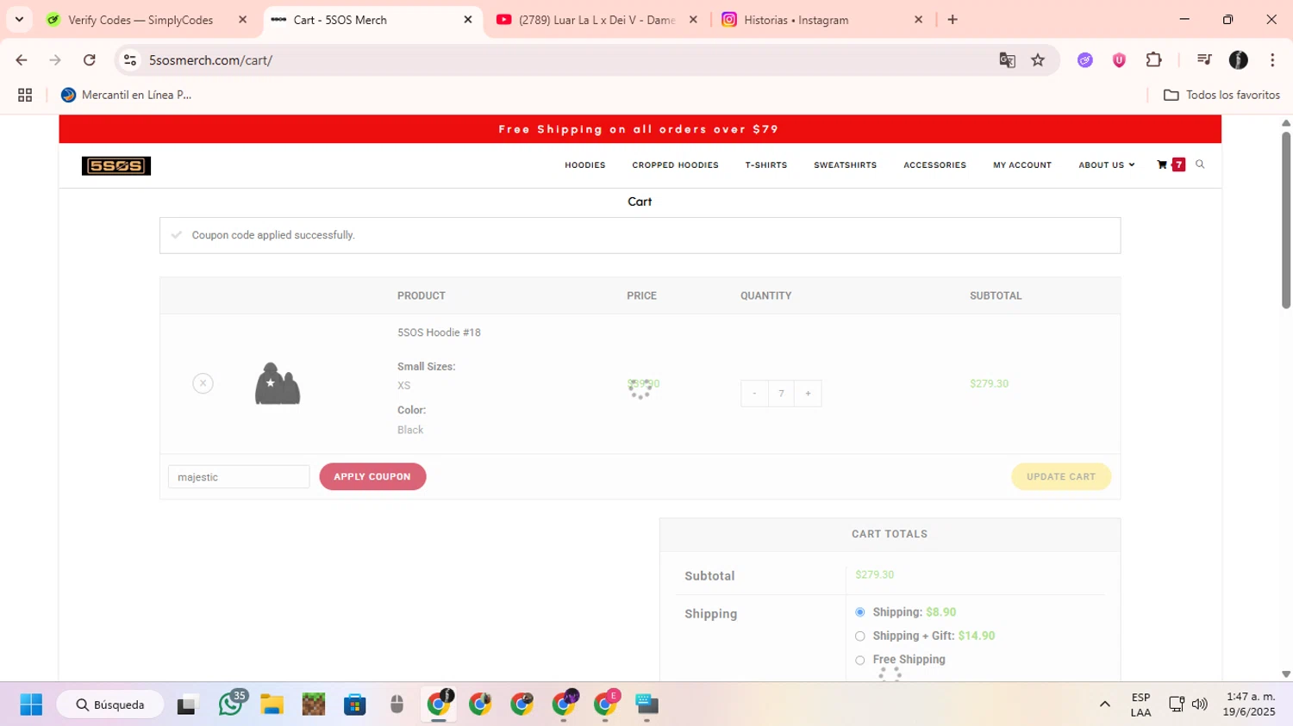
Task: Open the Hoodies menu item
Action: click(585, 165)
